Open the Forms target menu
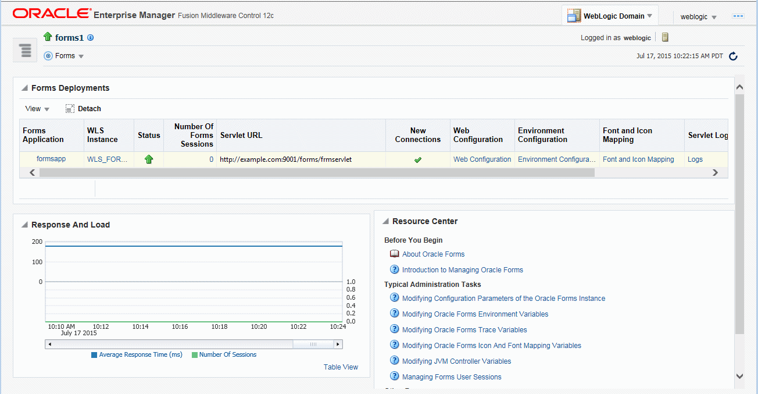758x394 pixels. [x=65, y=56]
